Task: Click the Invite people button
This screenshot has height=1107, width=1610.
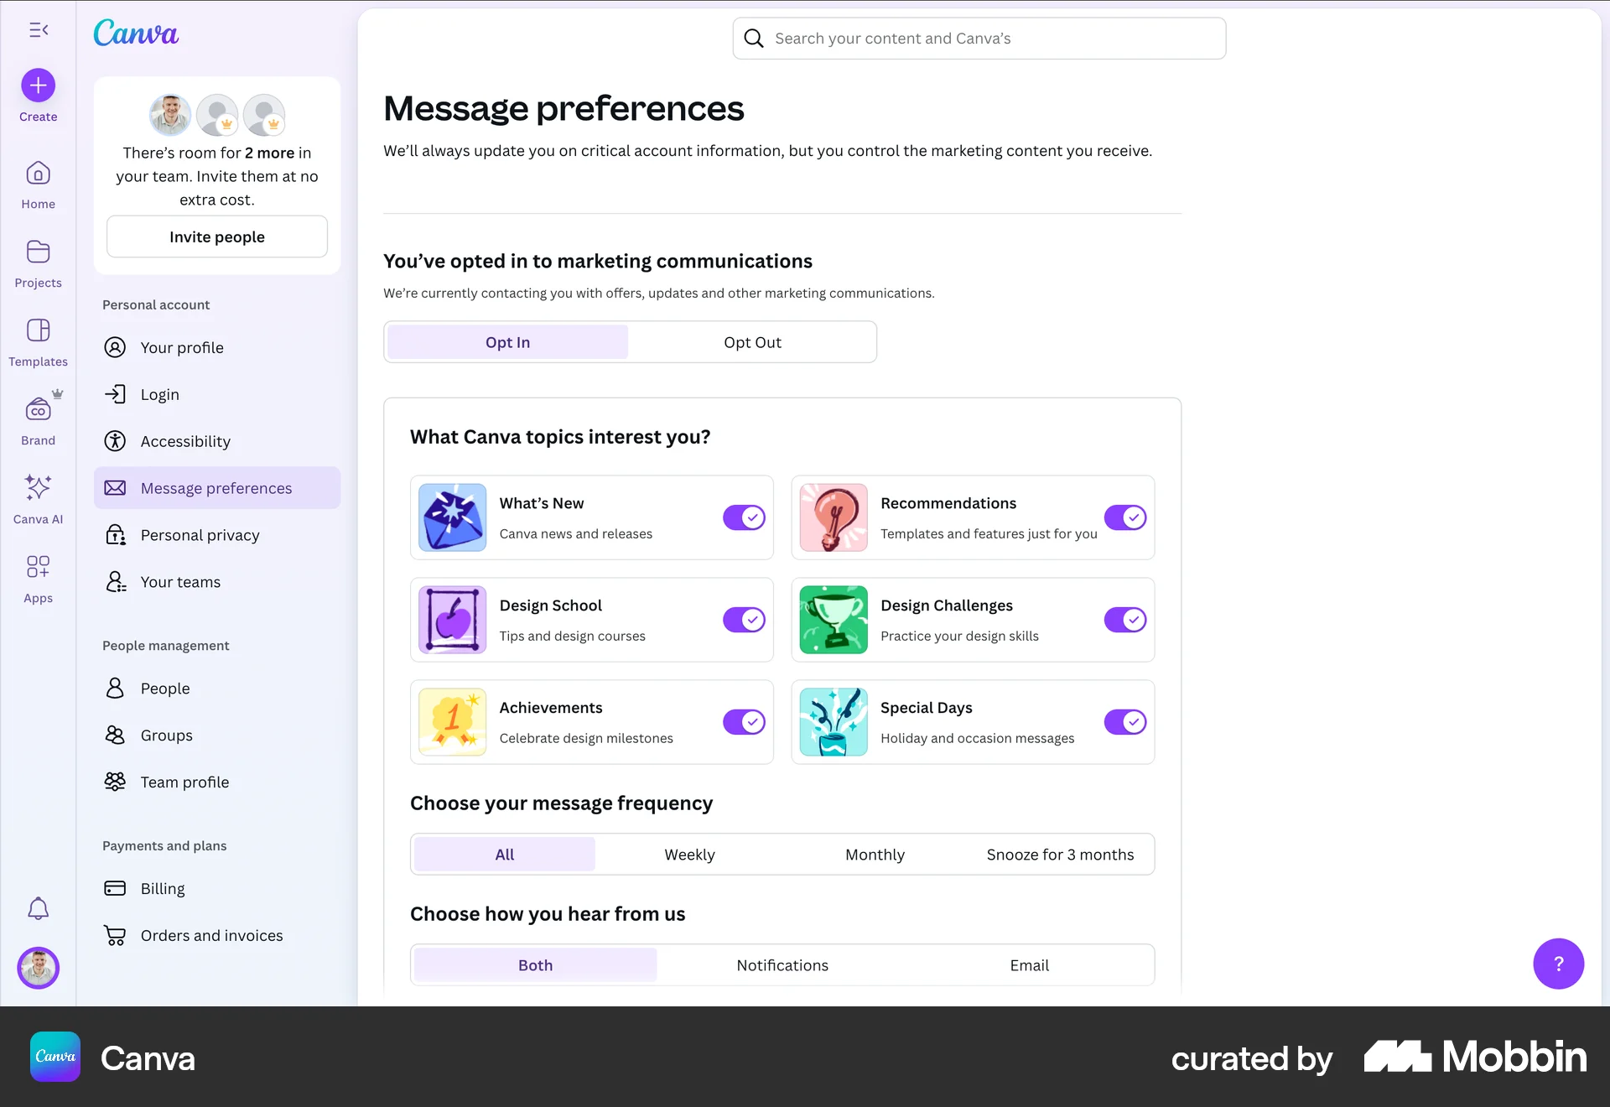Action: 216,236
